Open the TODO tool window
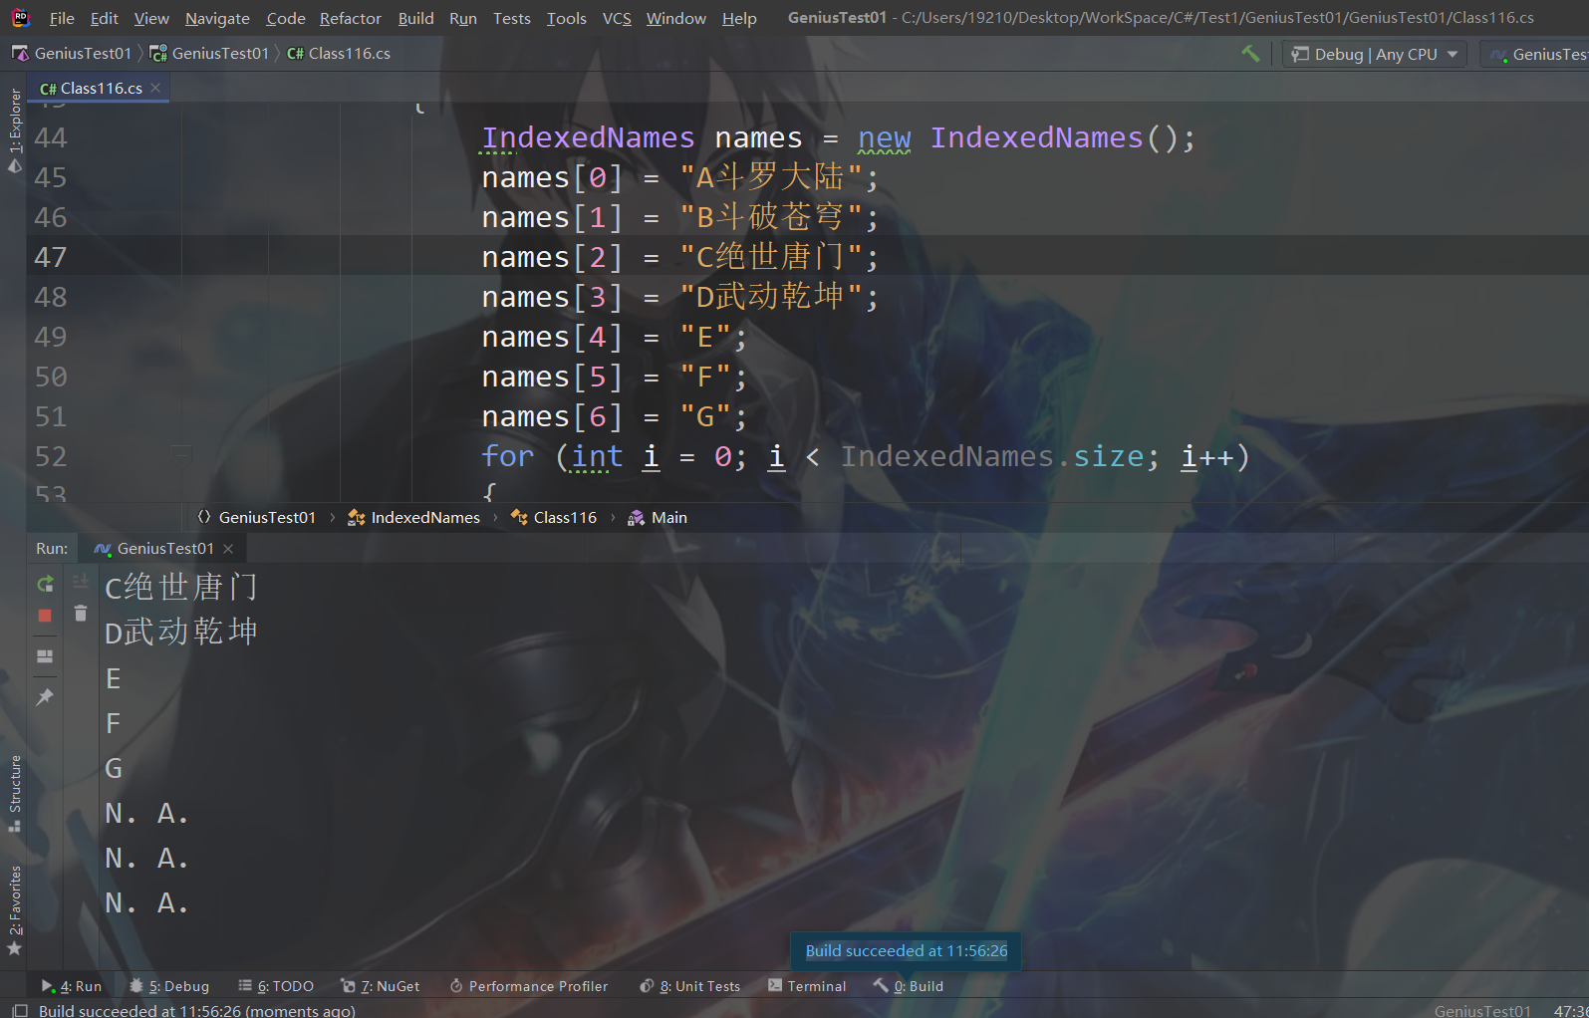This screenshot has height=1018, width=1589. coord(276,986)
